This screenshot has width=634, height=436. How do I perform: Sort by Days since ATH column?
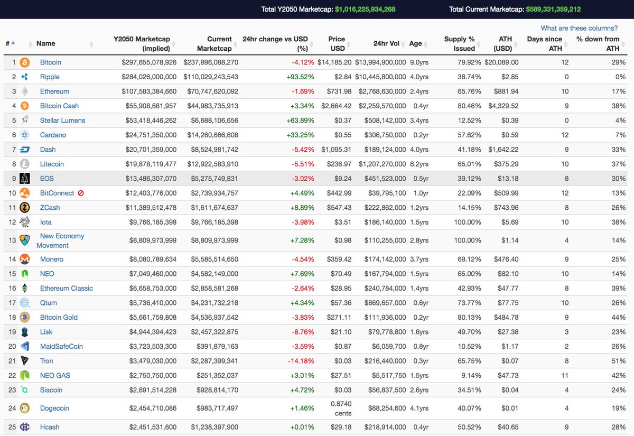coord(545,43)
